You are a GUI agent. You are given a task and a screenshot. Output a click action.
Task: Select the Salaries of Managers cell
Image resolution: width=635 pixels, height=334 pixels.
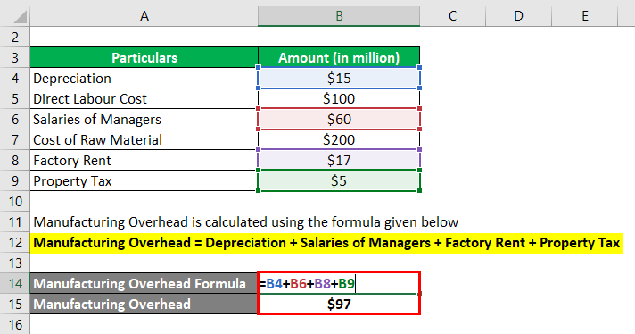[144, 119]
